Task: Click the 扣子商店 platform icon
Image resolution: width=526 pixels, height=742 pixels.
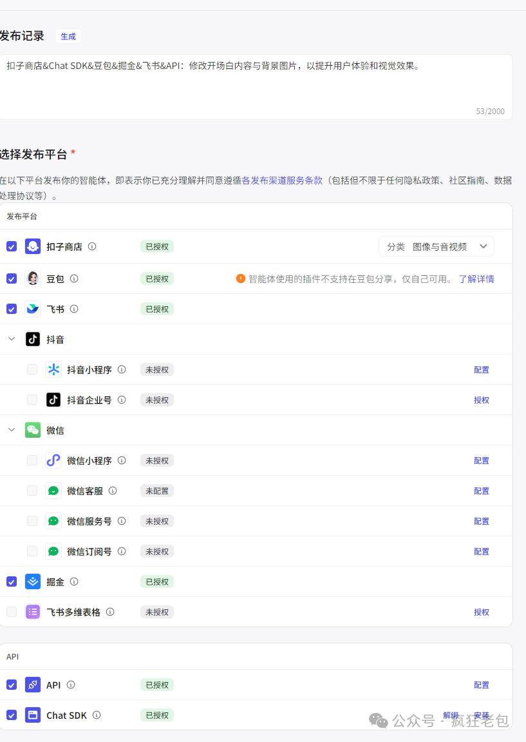Action: point(33,246)
